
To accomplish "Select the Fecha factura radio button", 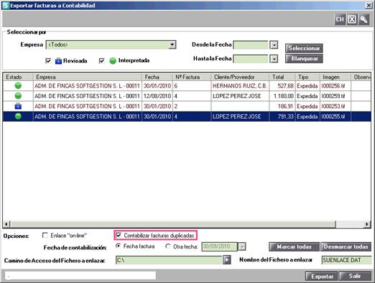I will (118, 246).
